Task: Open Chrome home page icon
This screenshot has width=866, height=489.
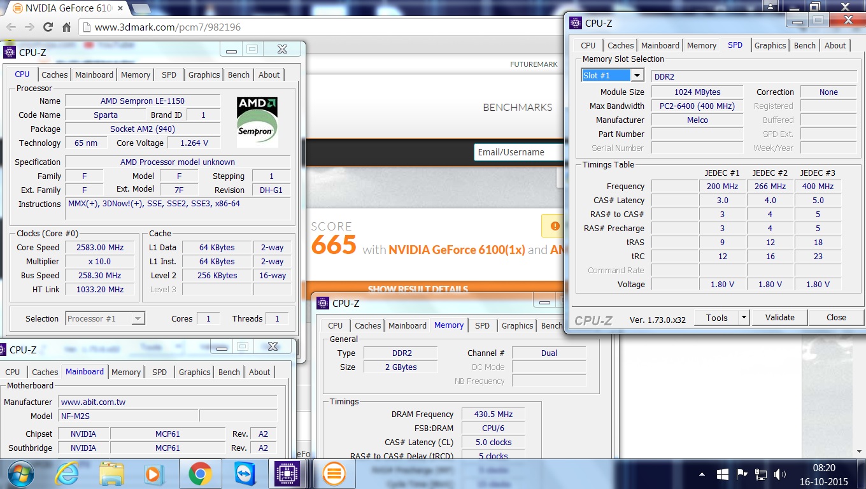Action: click(x=66, y=27)
